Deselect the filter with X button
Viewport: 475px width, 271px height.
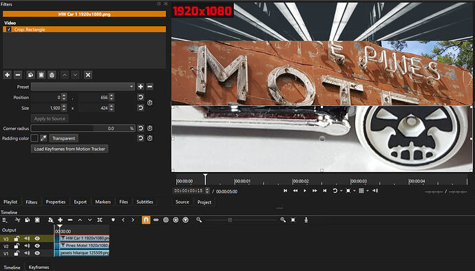click(88, 75)
